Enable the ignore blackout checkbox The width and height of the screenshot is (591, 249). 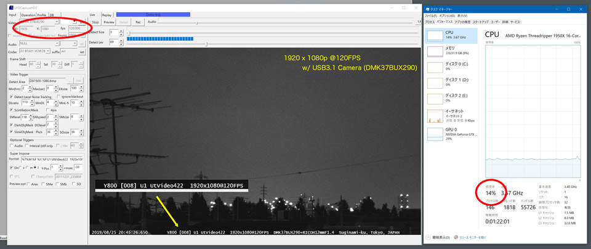click(x=58, y=97)
